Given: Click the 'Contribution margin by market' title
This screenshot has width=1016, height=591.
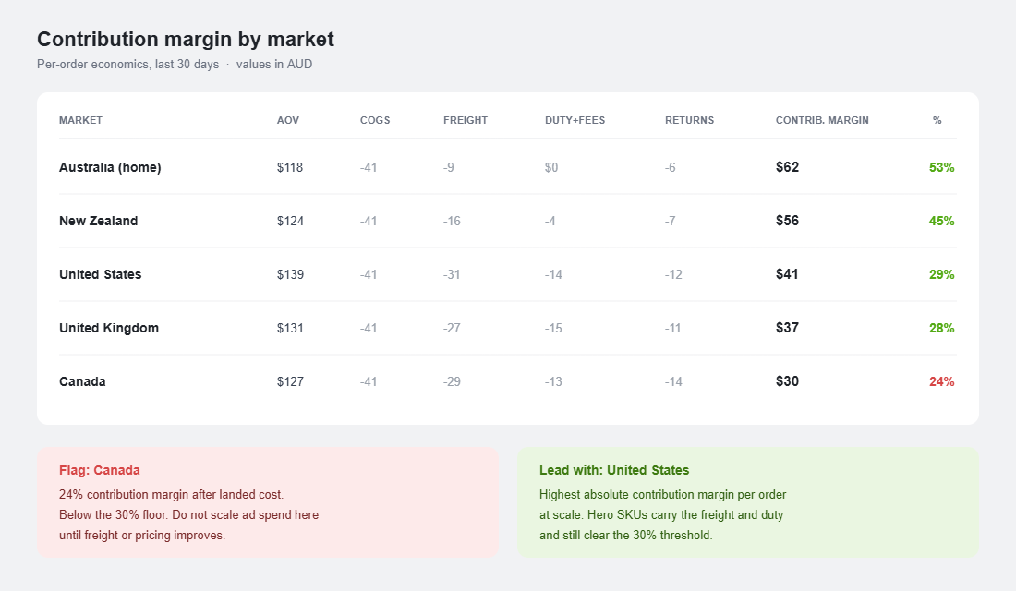Looking at the screenshot, I should [x=186, y=40].
